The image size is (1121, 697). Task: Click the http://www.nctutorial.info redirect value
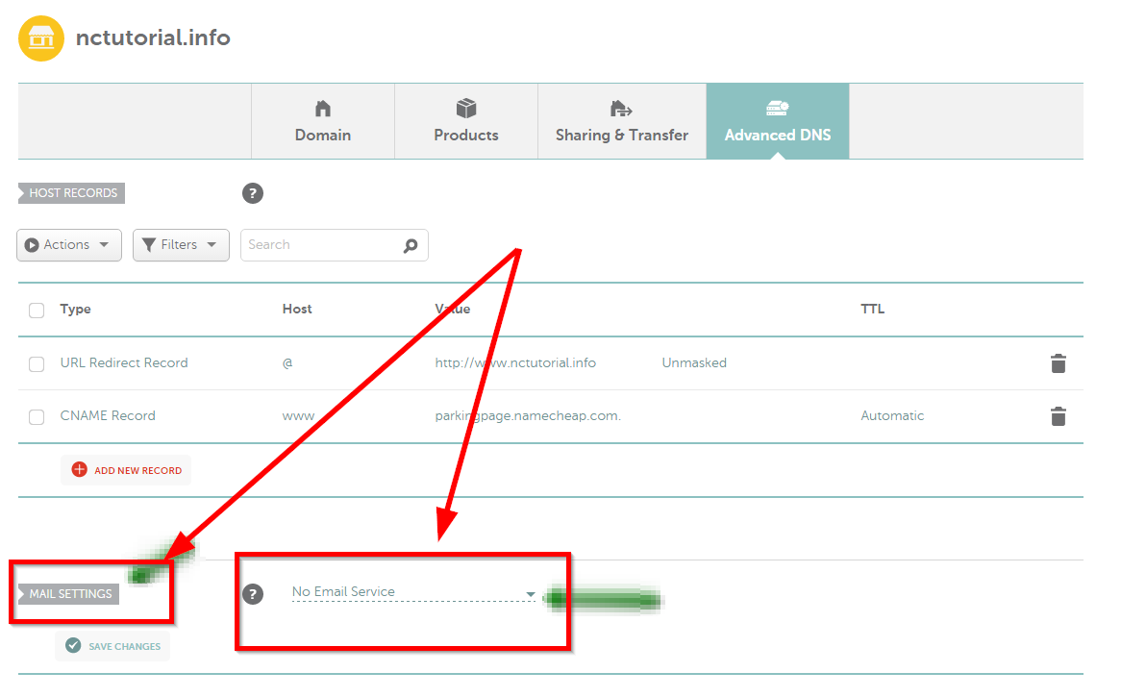515,363
